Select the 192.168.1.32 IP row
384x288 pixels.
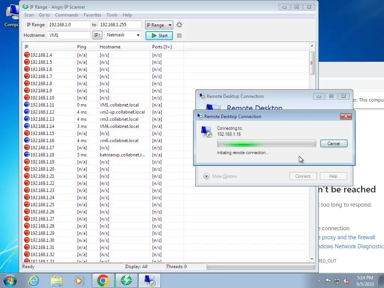(x=165, y=255)
